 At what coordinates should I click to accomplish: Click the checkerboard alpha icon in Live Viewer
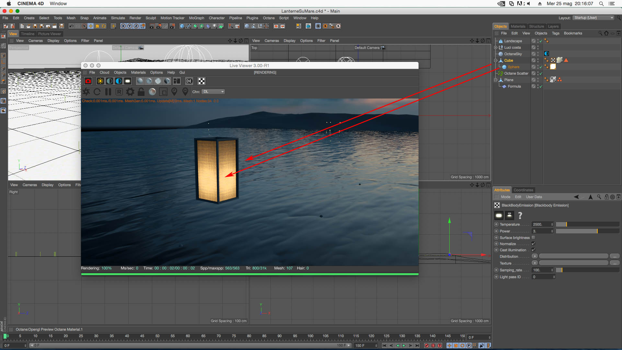[202, 81]
